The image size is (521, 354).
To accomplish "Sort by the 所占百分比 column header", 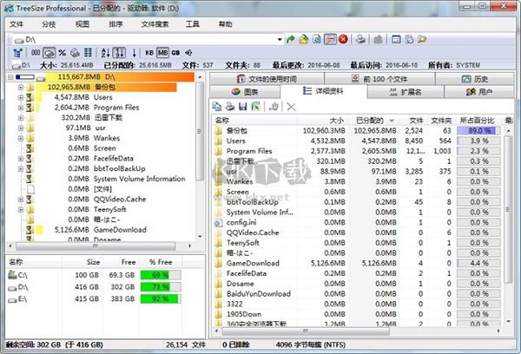I will 478,121.
